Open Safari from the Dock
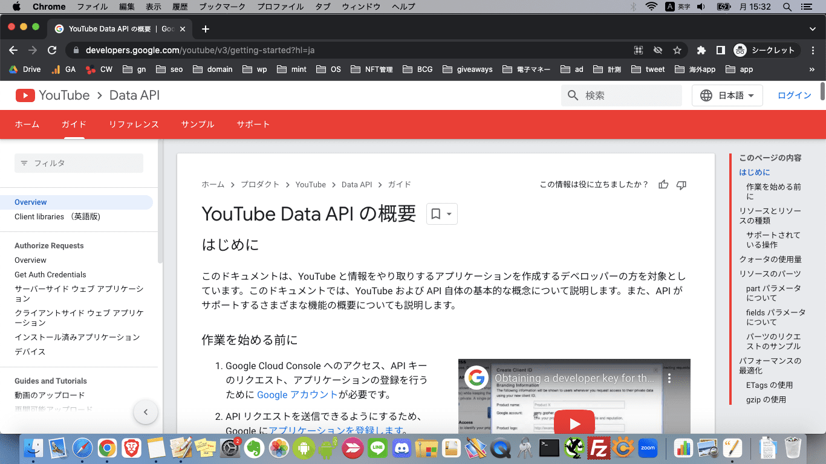The image size is (826, 464). pos(82,448)
